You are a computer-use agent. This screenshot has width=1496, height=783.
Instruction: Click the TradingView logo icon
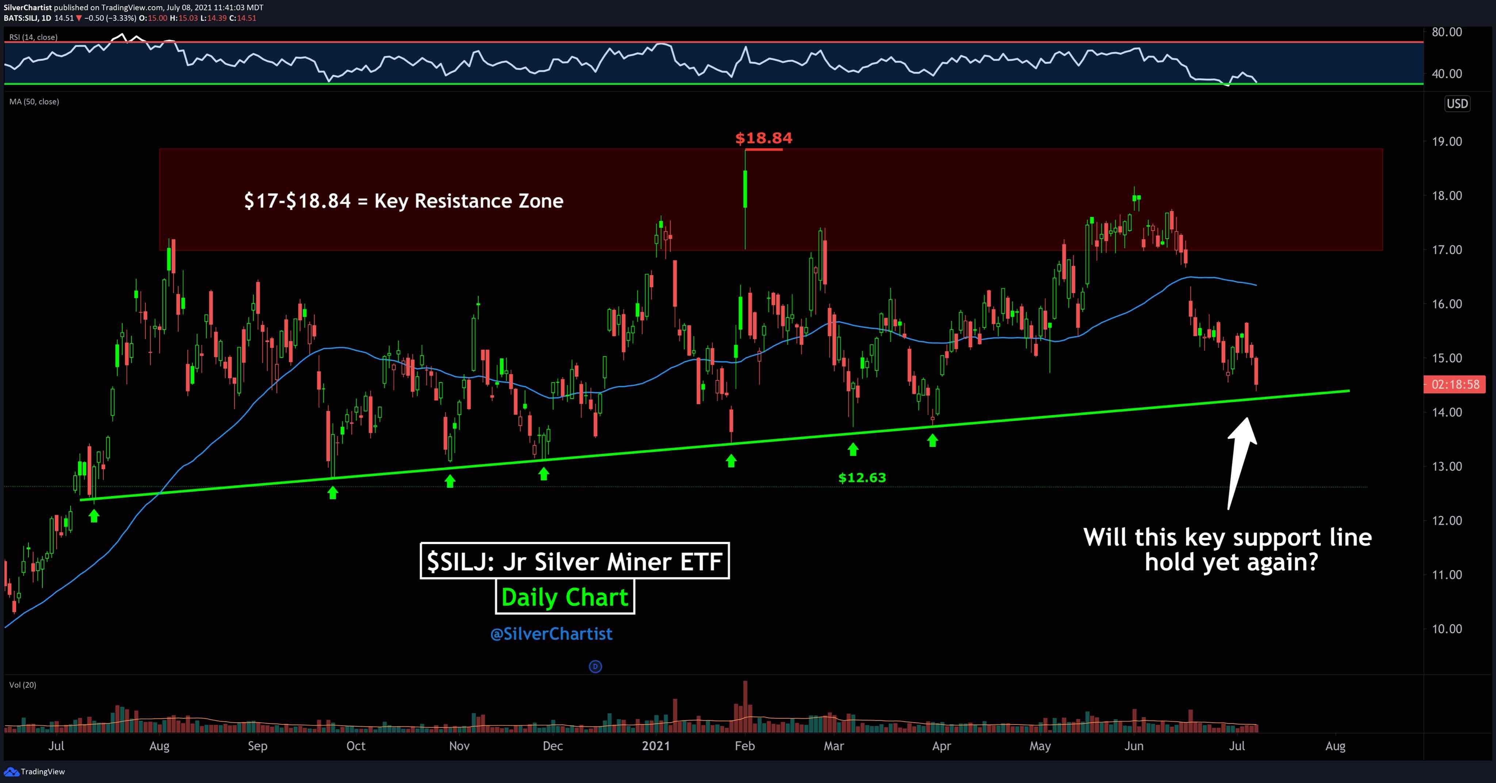tap(11, 771)
